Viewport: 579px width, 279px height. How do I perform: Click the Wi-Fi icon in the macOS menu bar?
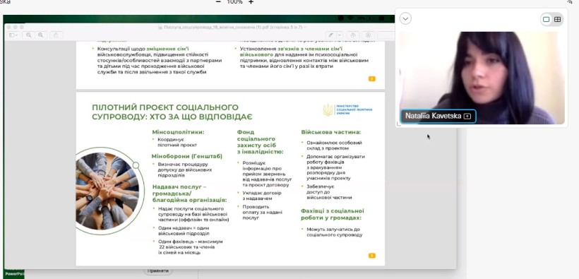pos(350,18)
